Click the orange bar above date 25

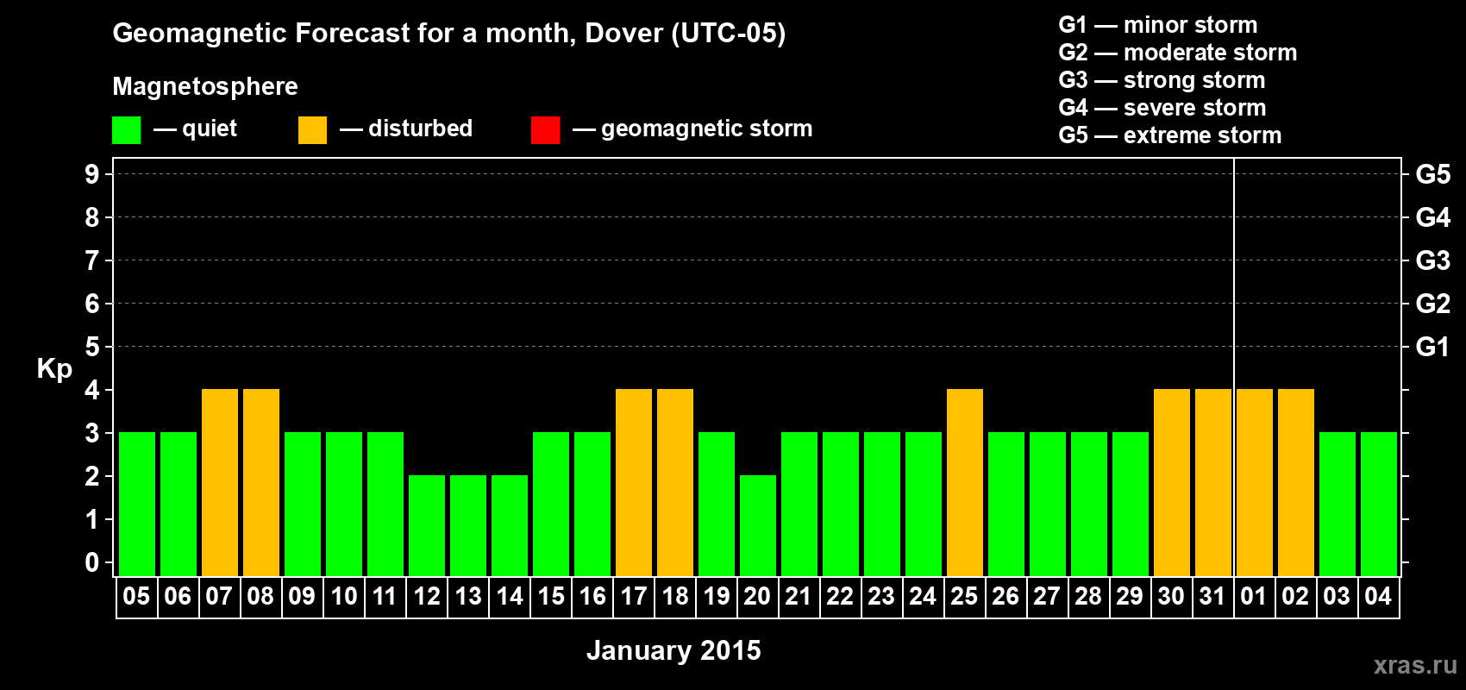tap(965, 482)
